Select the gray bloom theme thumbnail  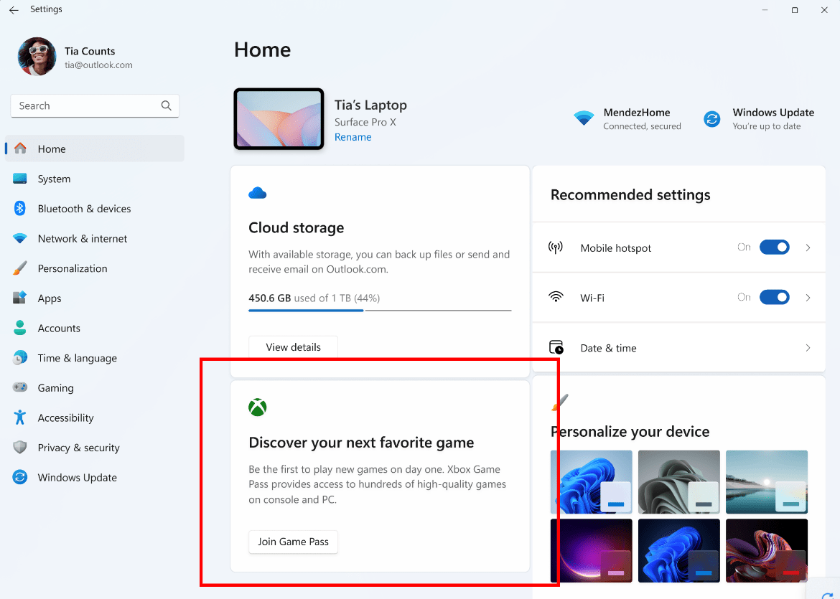click(678, 482)
